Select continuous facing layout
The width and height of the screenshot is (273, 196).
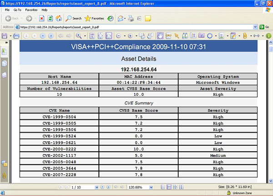pyautogui.click(x=175, y=187)
